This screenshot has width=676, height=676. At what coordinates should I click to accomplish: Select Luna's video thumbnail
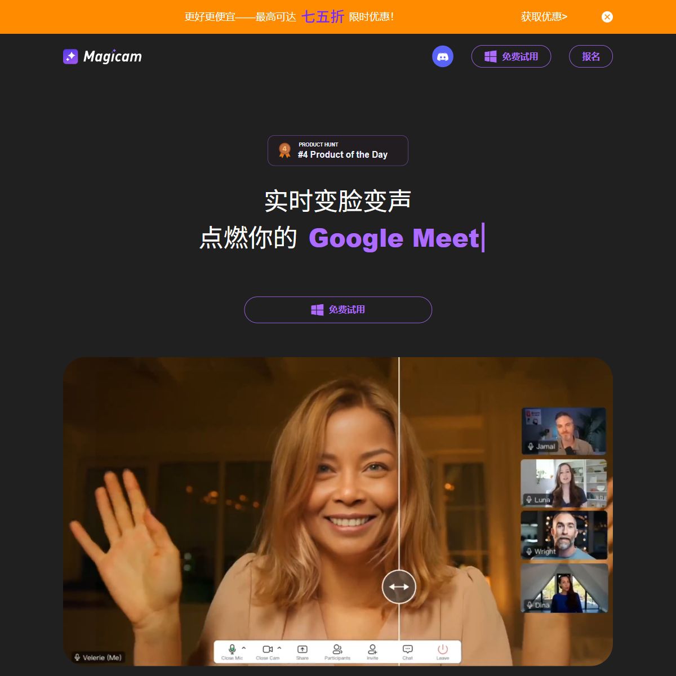[564, 483]
